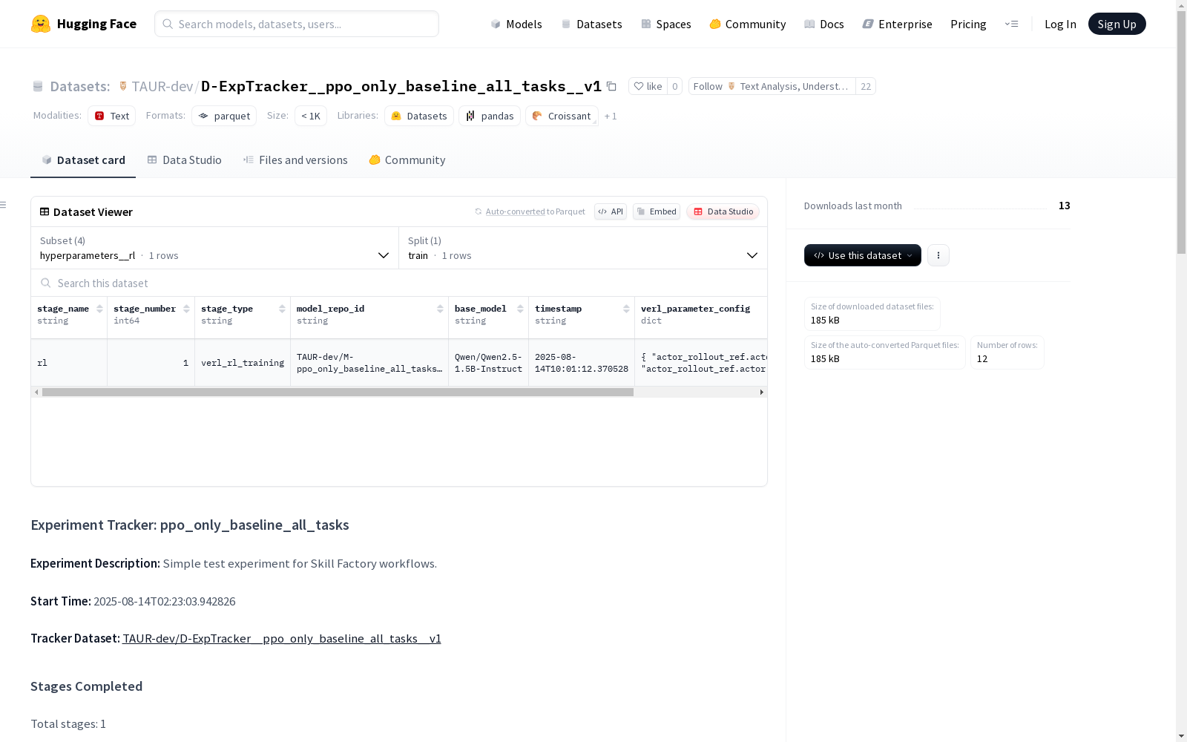Click the Datasets breadcrumb label
Screen dimensions: 1187x742
(x=79, y=86)
